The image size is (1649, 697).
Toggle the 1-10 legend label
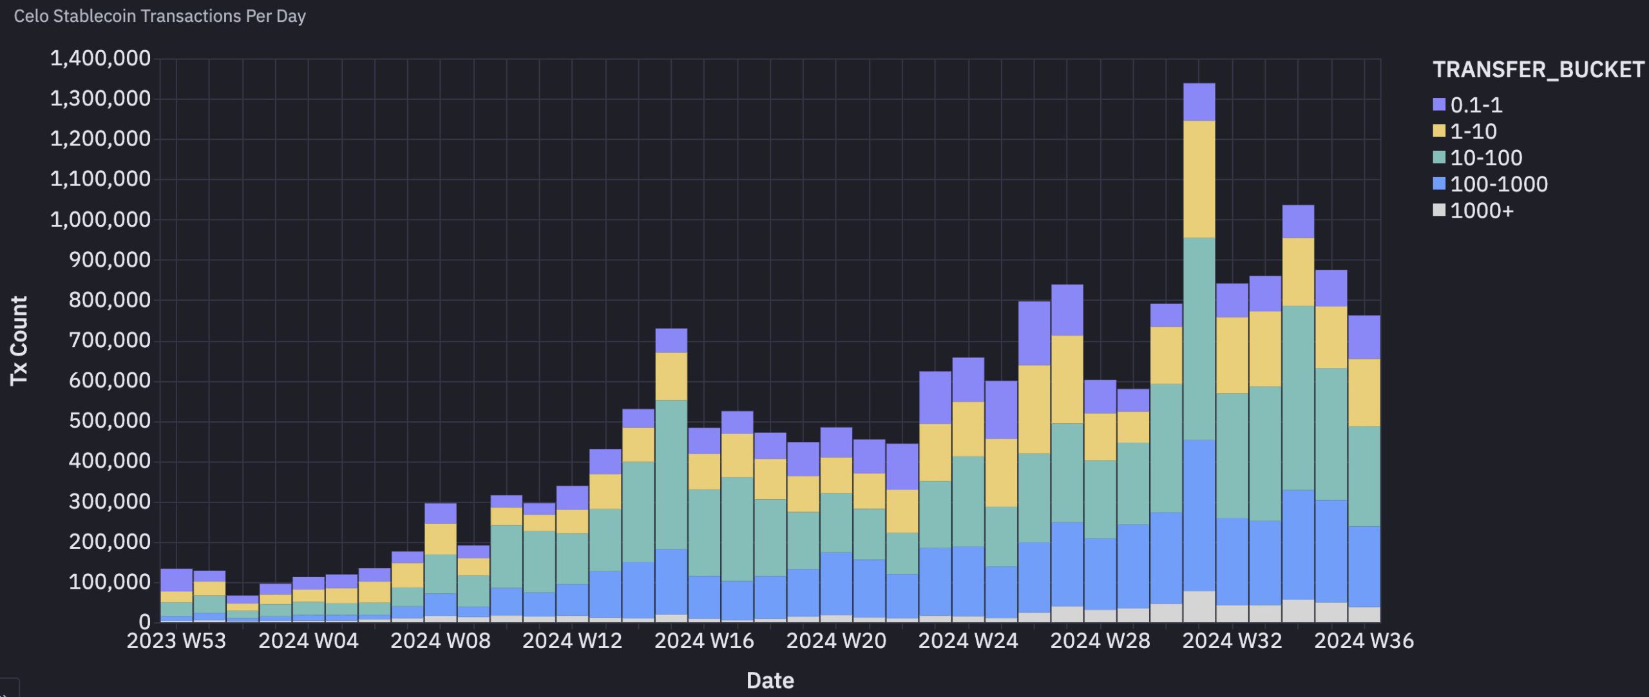[1473, 131]
